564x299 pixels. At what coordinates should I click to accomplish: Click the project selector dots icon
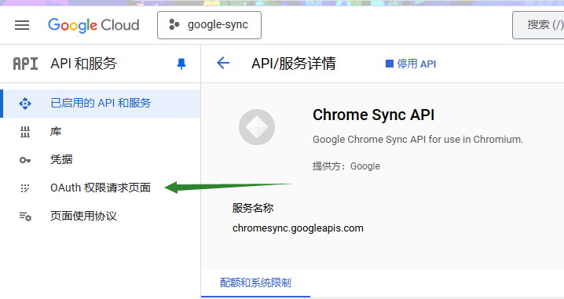tap(174, 25)
